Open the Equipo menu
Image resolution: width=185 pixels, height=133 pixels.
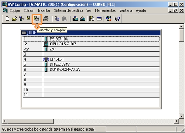pos(15,10)
